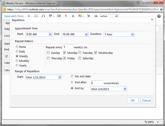Click the address bar URL
This screenshot has height=126, width=165.
[83, 10]
